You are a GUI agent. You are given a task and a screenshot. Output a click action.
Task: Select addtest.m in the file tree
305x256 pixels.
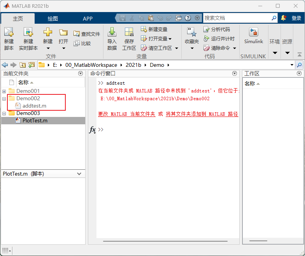[34, 106]
